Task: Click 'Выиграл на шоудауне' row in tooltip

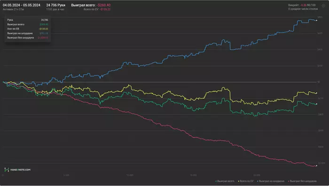Action: click(27, 33)
